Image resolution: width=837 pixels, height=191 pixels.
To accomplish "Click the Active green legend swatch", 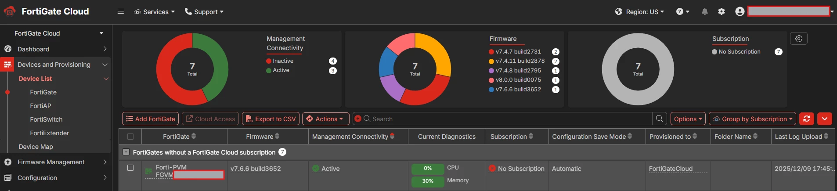I will 269,70.
